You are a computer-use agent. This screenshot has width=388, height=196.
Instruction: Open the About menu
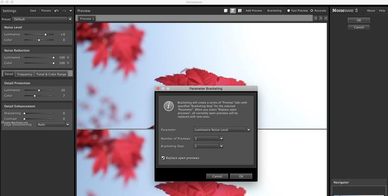point(371,11)
